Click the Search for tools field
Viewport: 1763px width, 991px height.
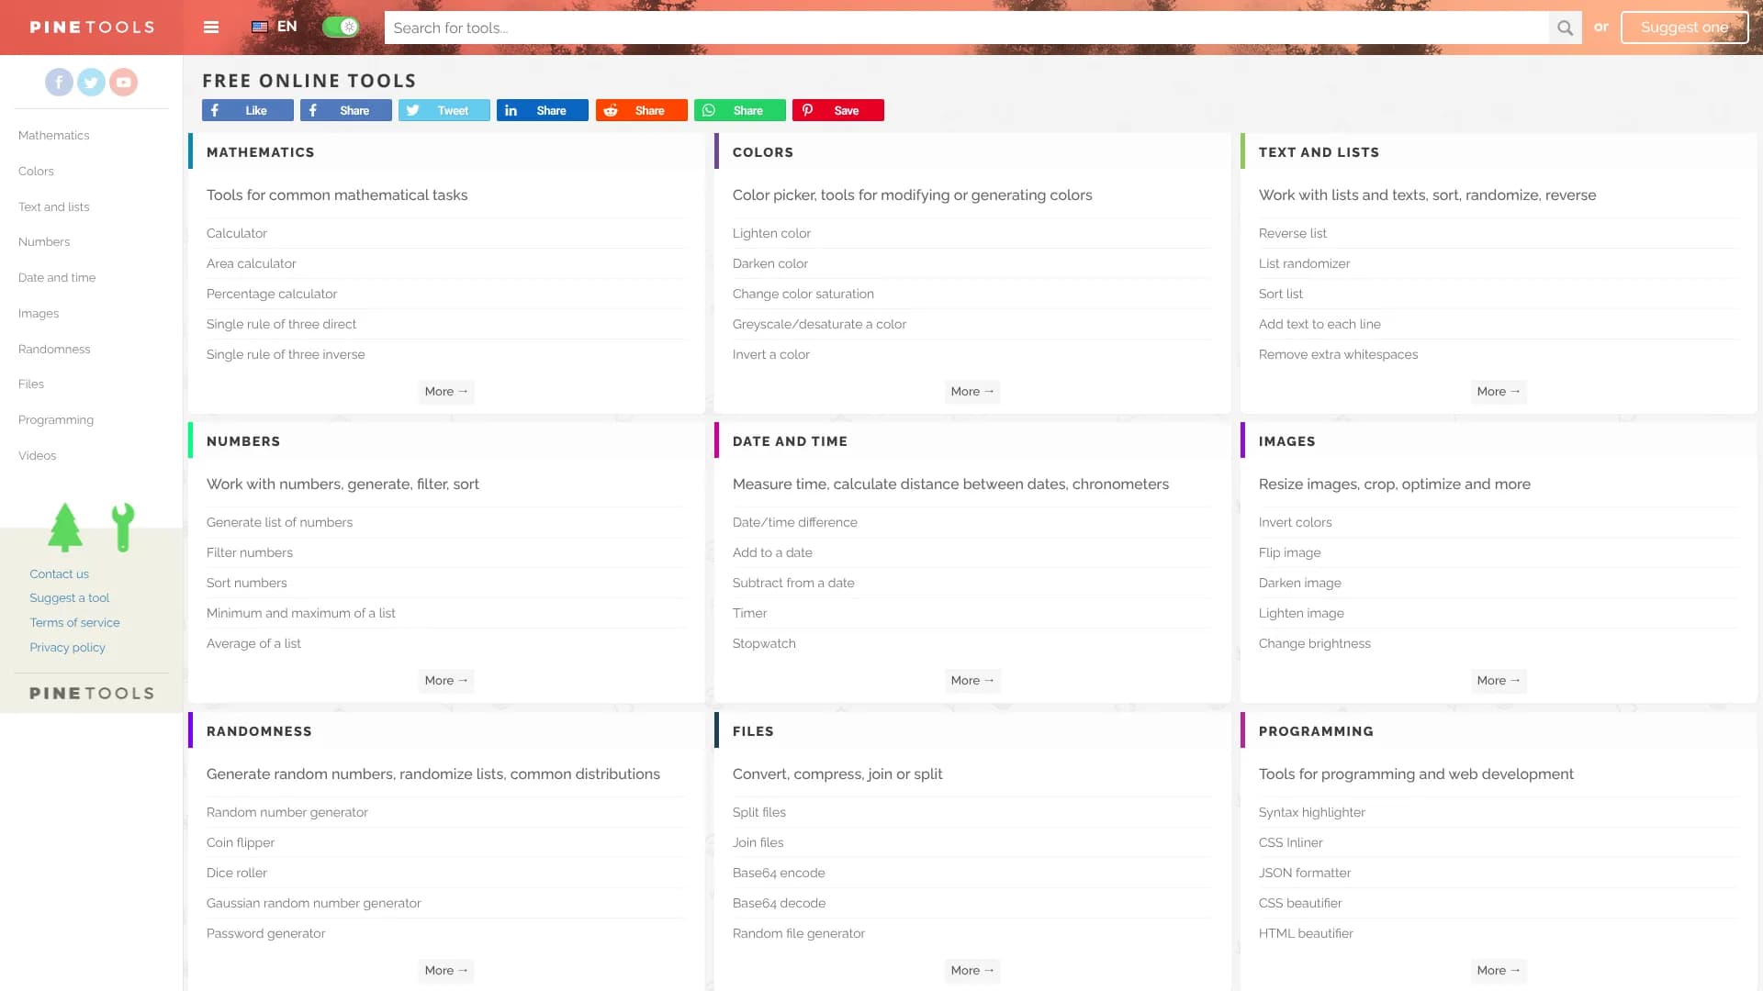pos(964,28)
